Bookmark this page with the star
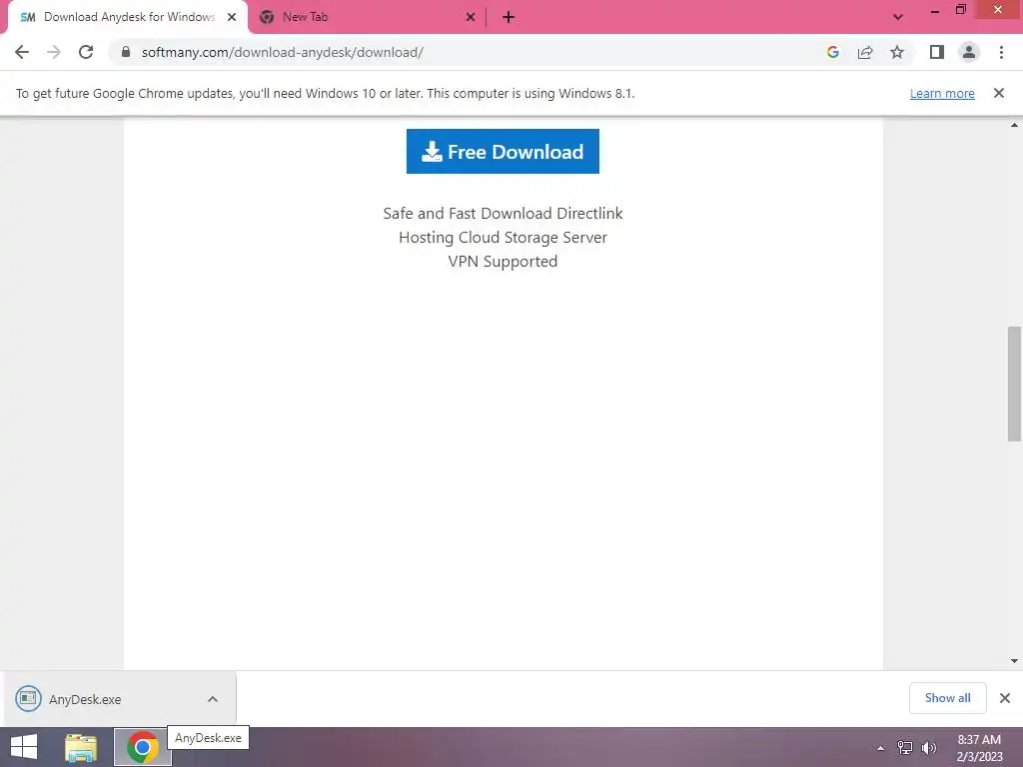Screen dimensions: 1023x767 point(897,52)
